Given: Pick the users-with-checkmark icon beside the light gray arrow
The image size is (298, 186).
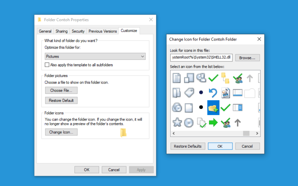Looking at the screenshot, I should click(238, 78).
